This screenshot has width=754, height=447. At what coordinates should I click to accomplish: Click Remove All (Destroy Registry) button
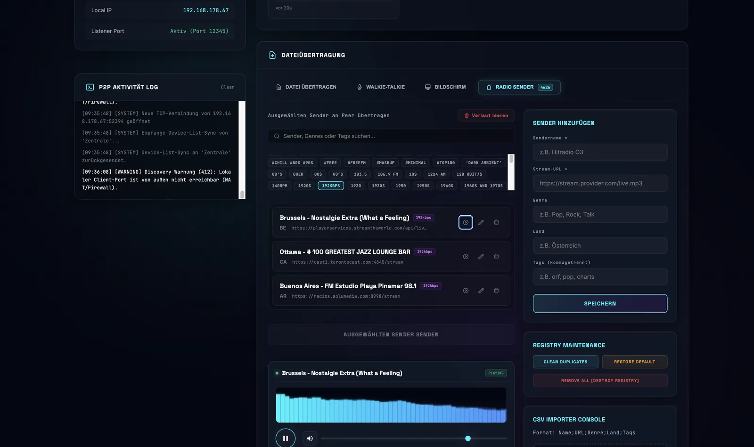[x=600, y=381]
